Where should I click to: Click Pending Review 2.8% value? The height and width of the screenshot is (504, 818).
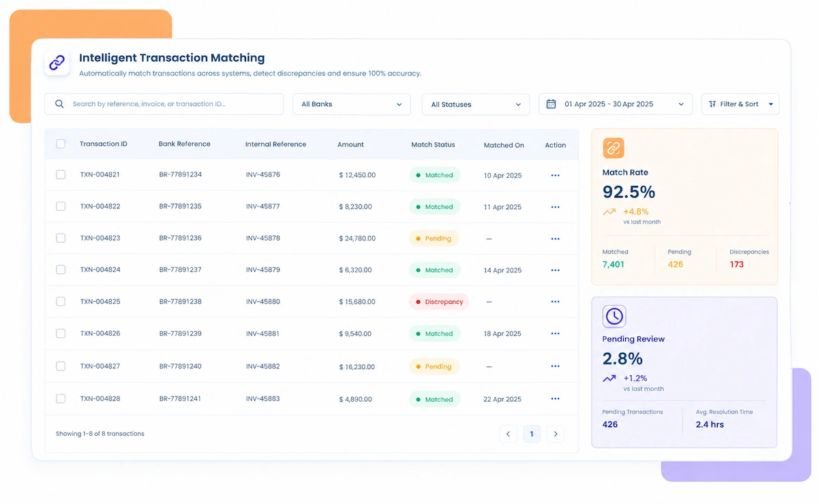pos(623,358)
